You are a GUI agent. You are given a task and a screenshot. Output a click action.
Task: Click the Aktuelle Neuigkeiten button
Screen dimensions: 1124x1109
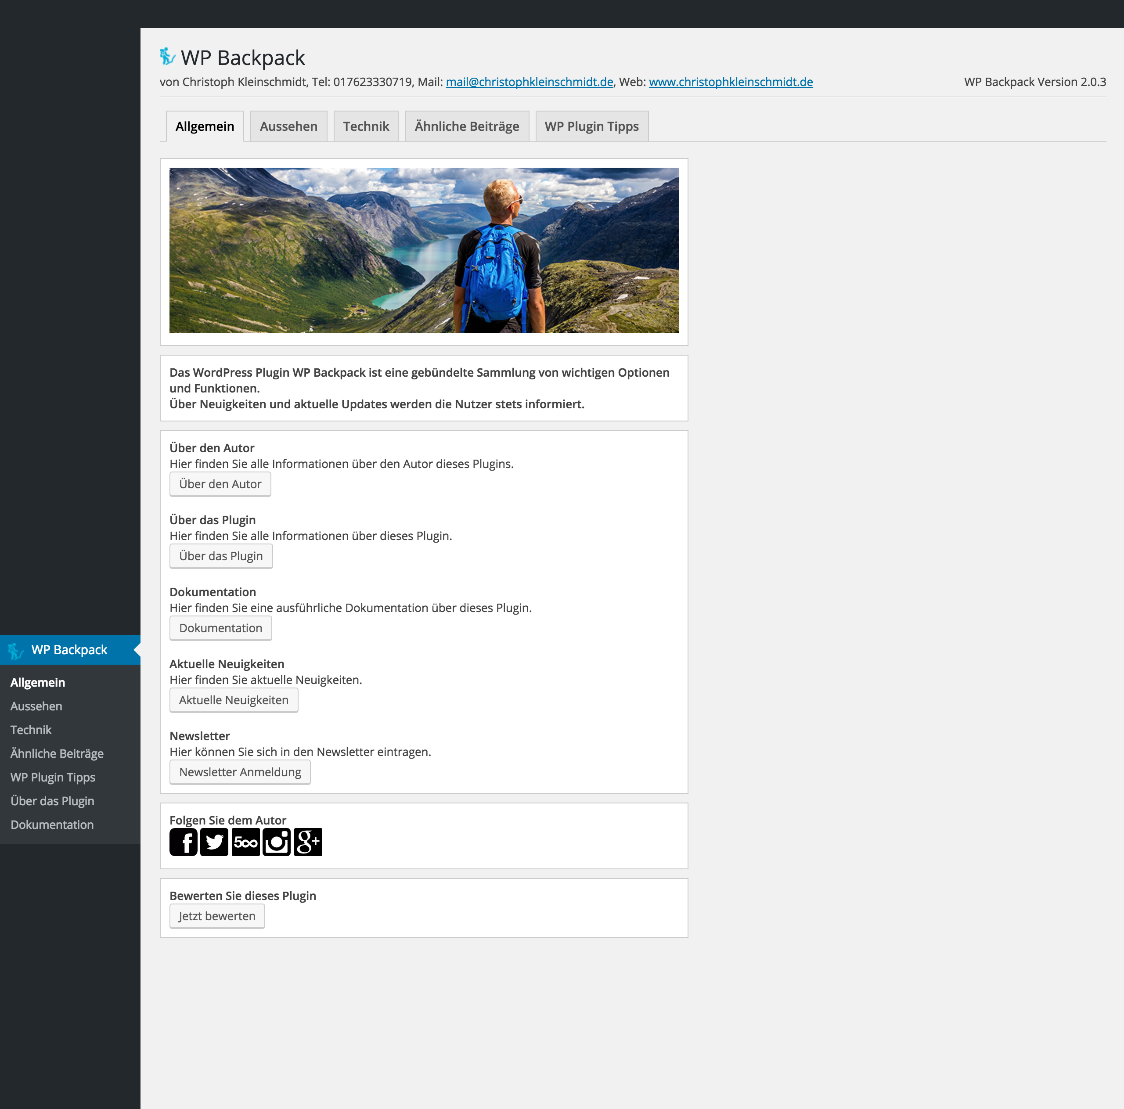[x=234, y=700]
